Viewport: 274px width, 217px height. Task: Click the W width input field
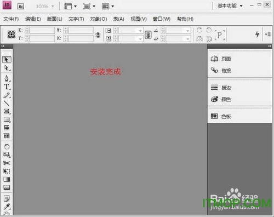pyautogui.click(x=81, y=30)
